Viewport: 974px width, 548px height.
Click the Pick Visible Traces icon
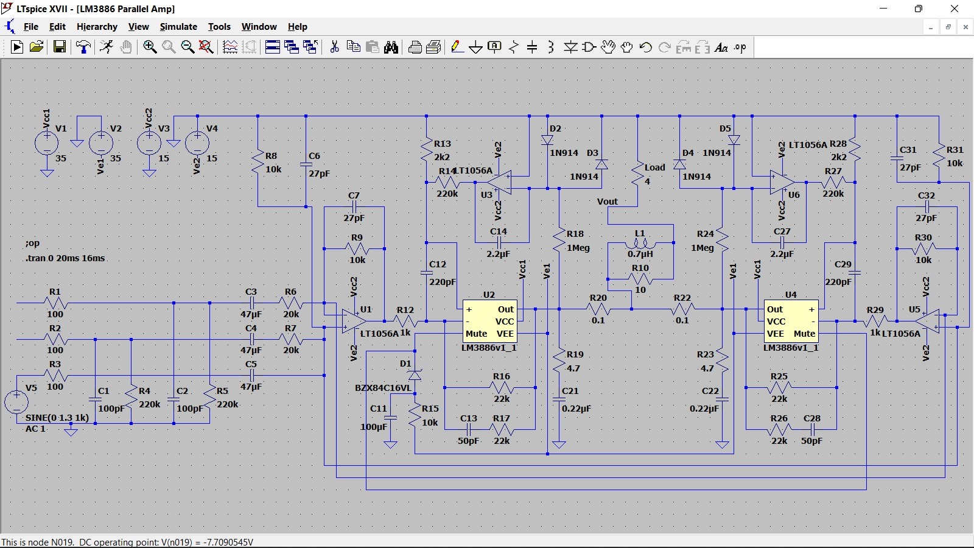230,47
